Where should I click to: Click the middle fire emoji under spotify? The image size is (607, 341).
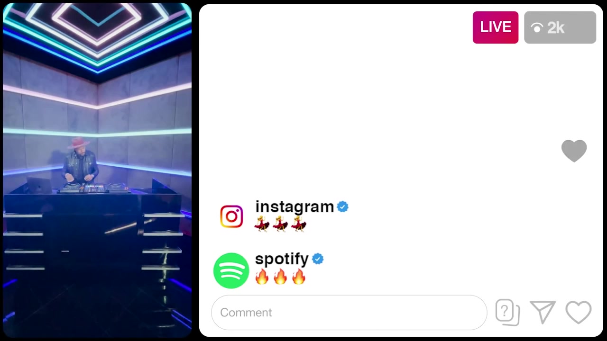(x=280, y=276)
